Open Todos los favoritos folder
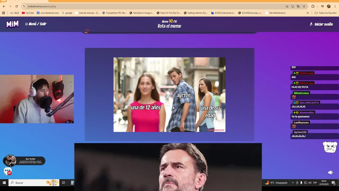This screenshot has height=191, width=339. (x=325, y=13)
